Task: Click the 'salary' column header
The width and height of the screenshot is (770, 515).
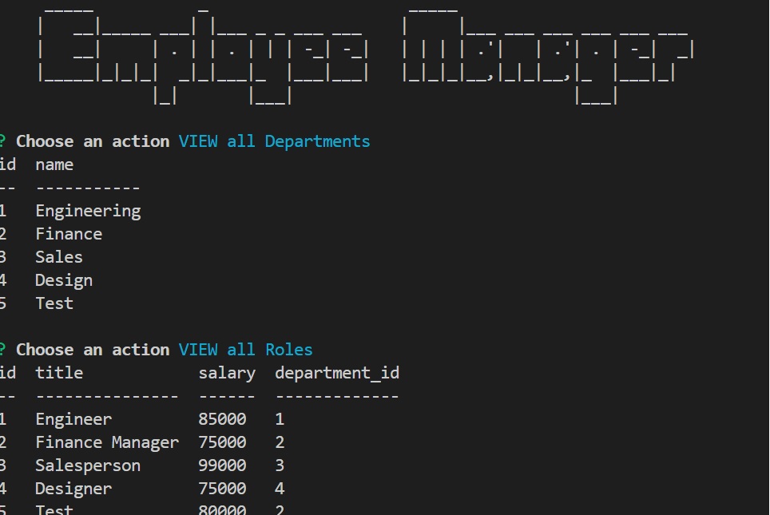Action: [227, 373]
